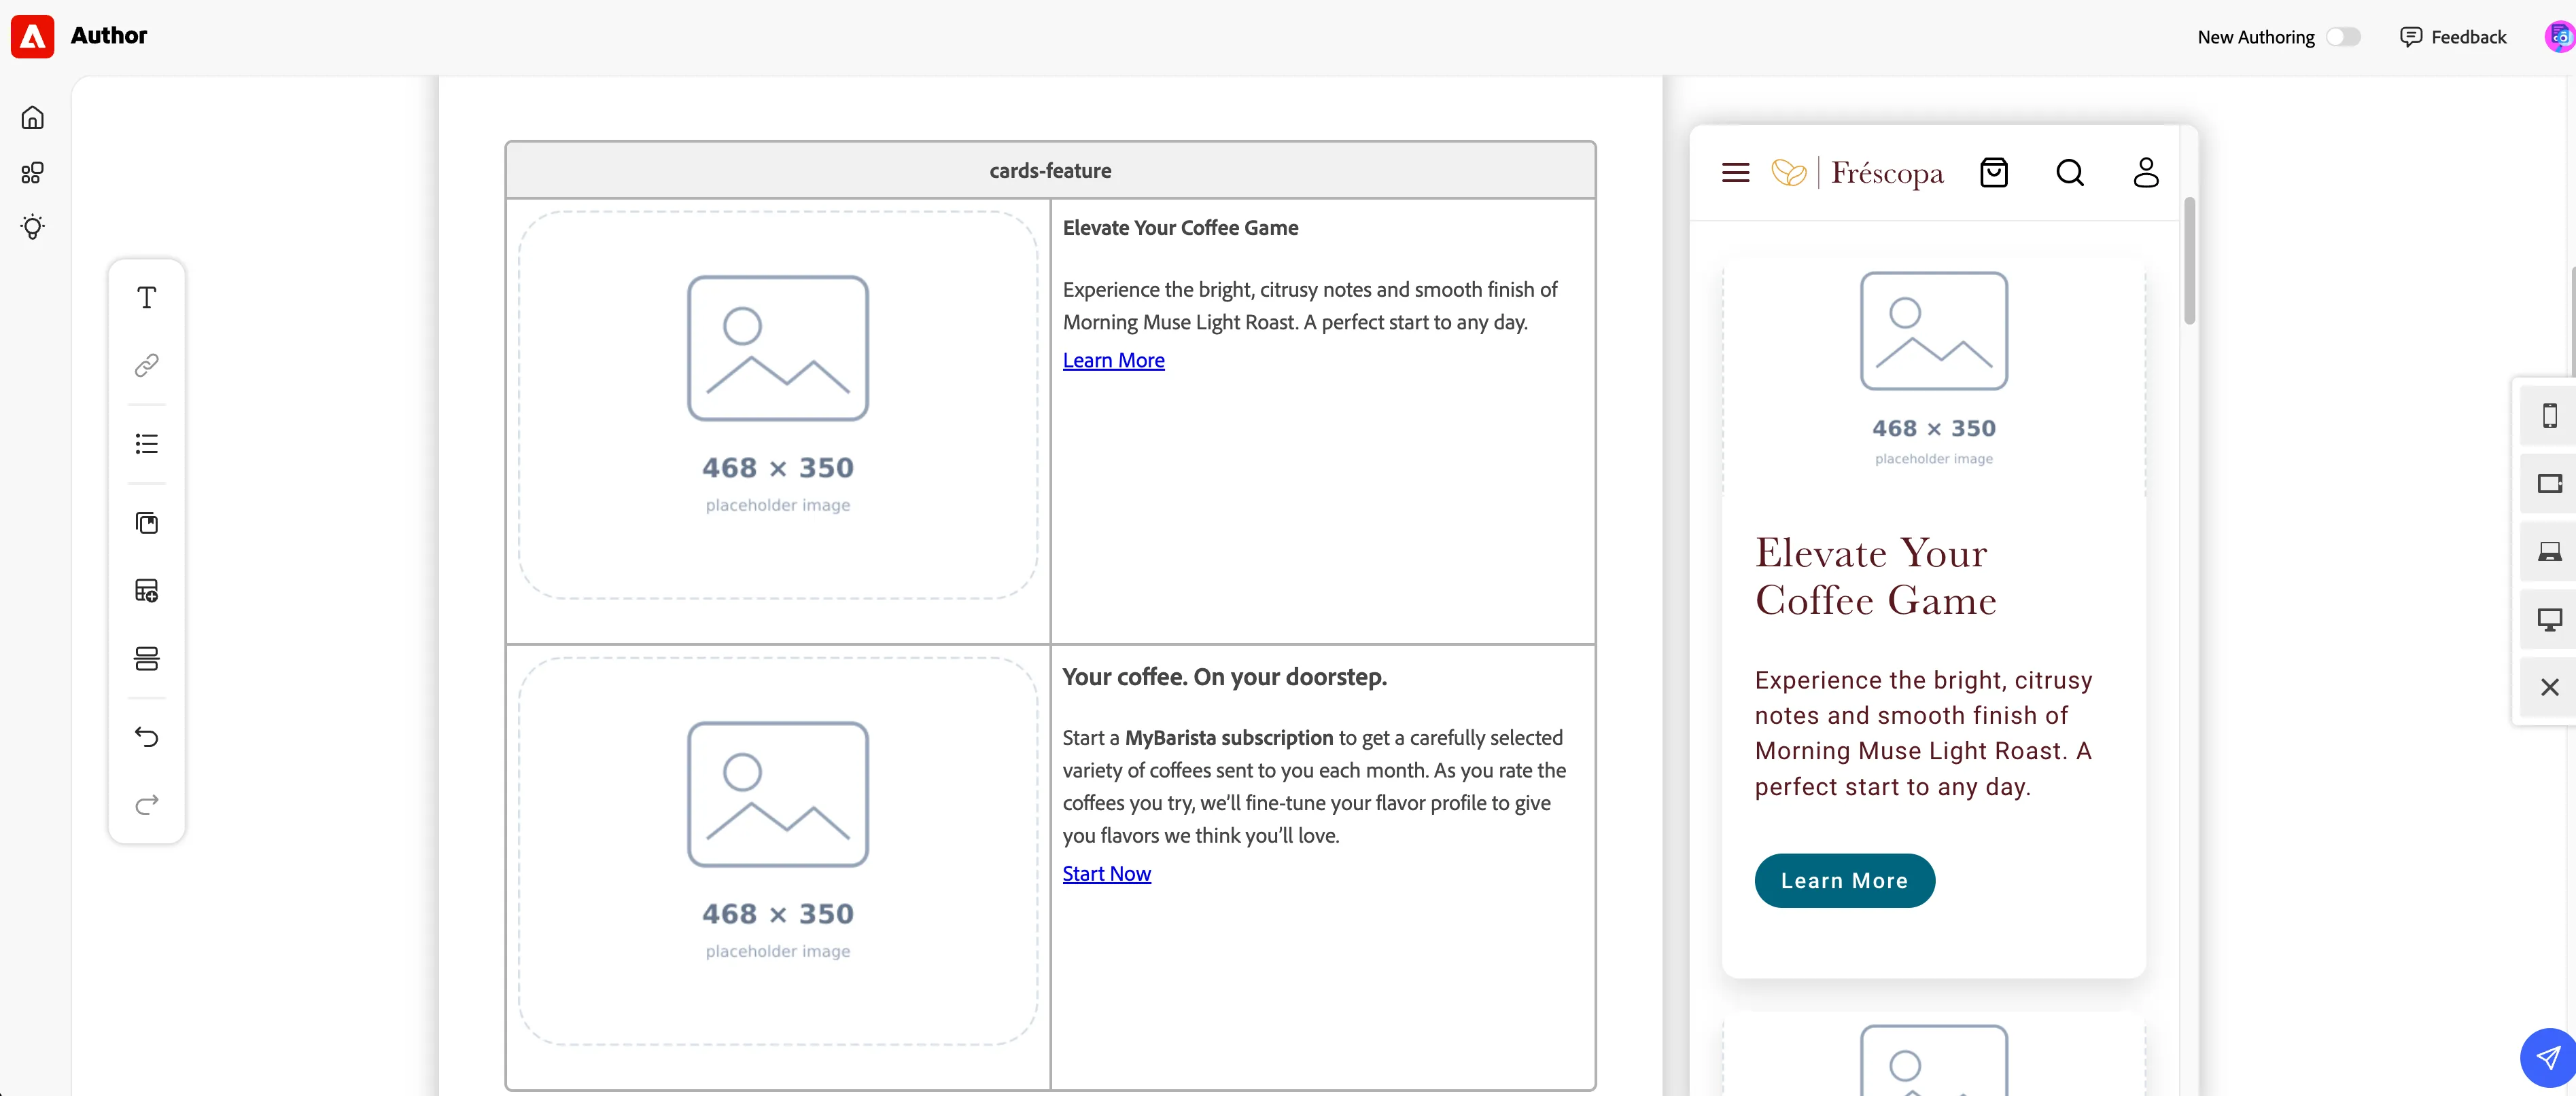Click the insert image tool icon
Screen dimensions: 2576x1096
click(x=147, y=522)
